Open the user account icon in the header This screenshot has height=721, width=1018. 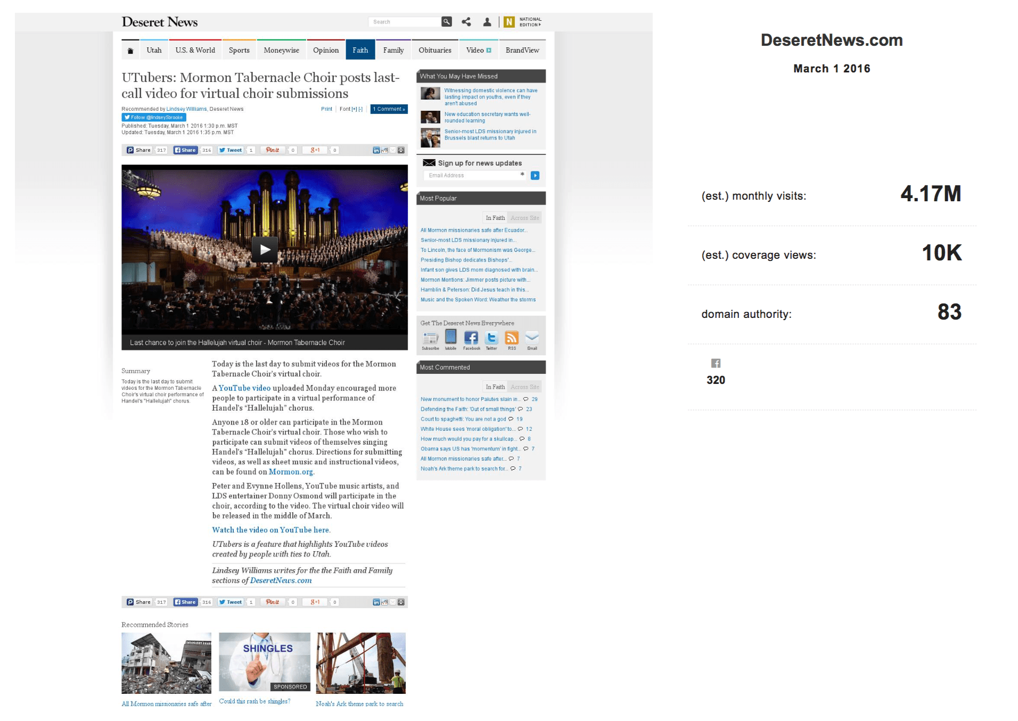coord(486,22)
